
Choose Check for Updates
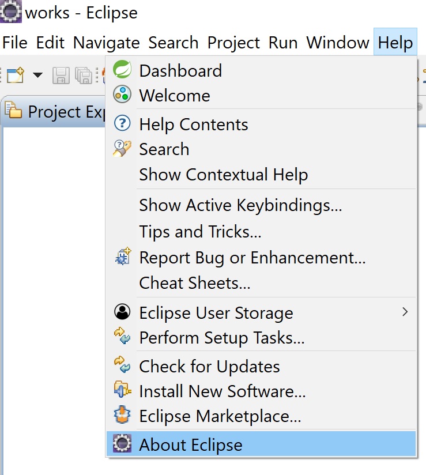tap(261, 366)
